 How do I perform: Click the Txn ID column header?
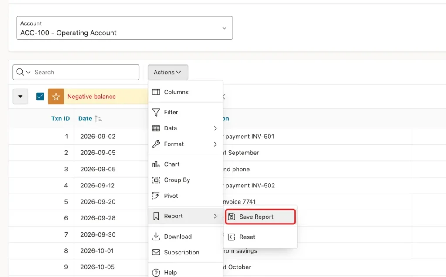[x=60, y=118]
